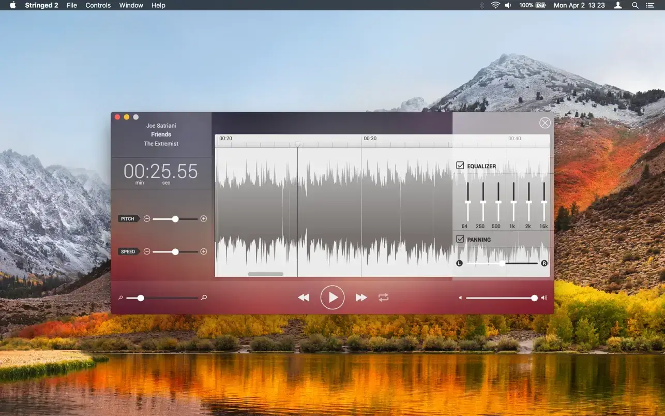Click the rewind icon

[304, 298]
